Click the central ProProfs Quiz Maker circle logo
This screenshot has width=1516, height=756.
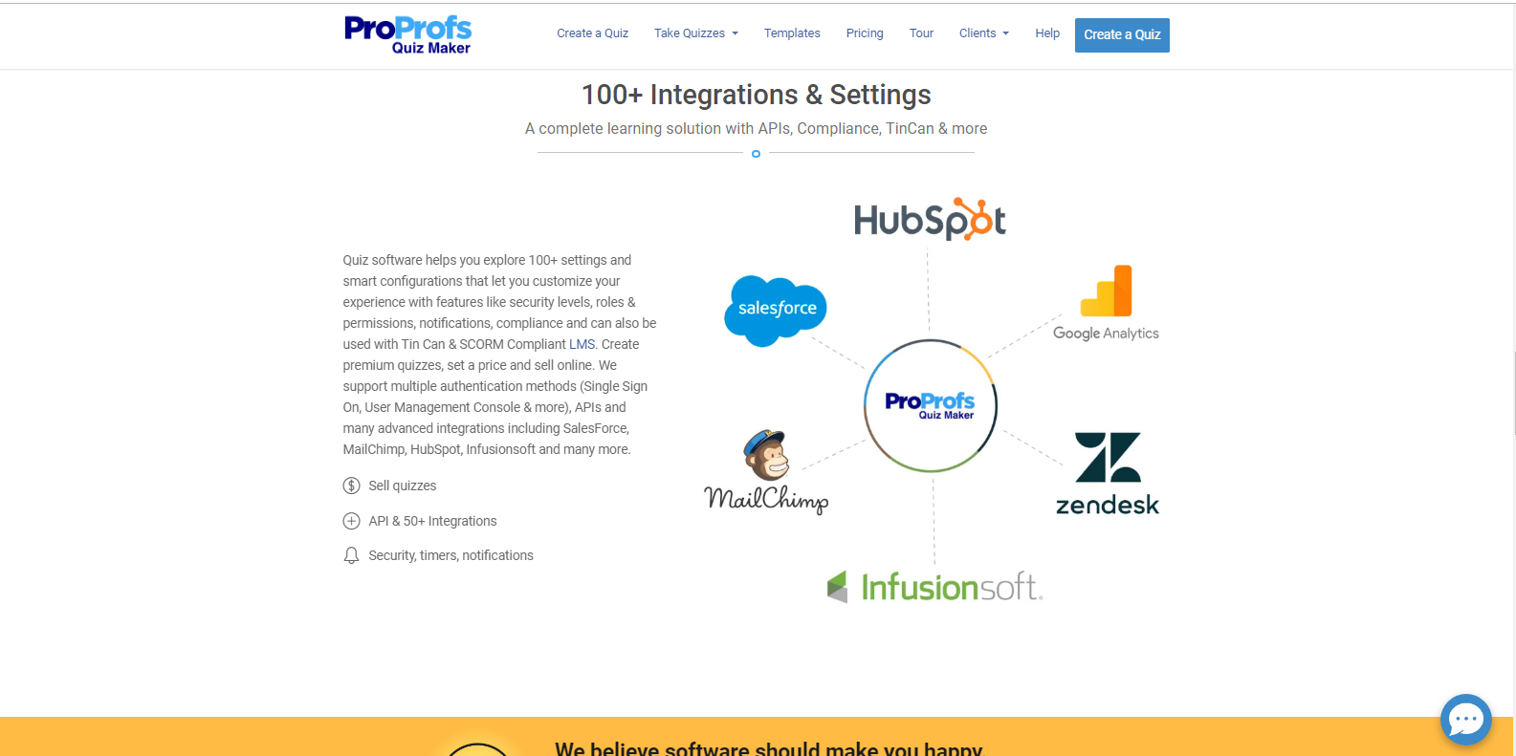tap(931, 405)
